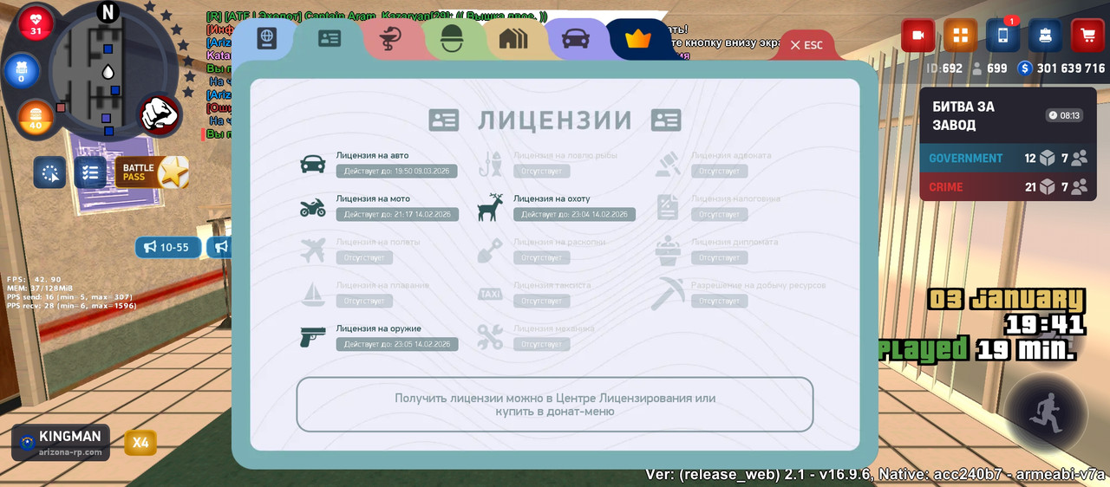Click the БИТВА ЗА ЗАВОД event title
1110x487 pixels.
point(963,115)
